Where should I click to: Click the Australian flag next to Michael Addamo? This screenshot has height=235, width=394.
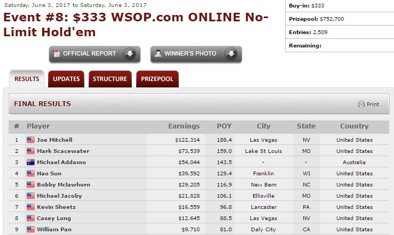tap(30, 163)
